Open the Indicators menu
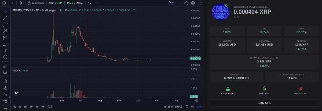The width and height of the screenshot is (322, 111). click(36, 3)
